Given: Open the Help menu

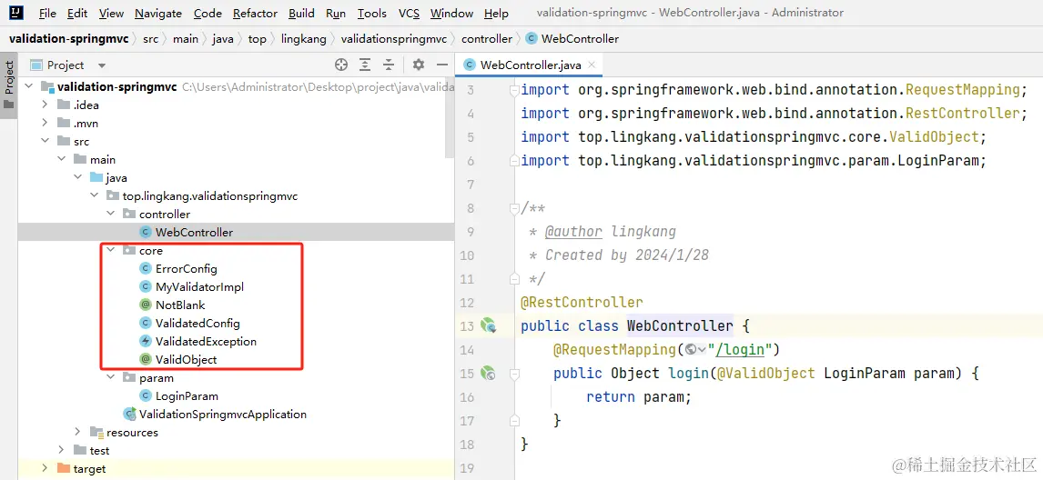Looking at the screenshot, I should (496, 14).
